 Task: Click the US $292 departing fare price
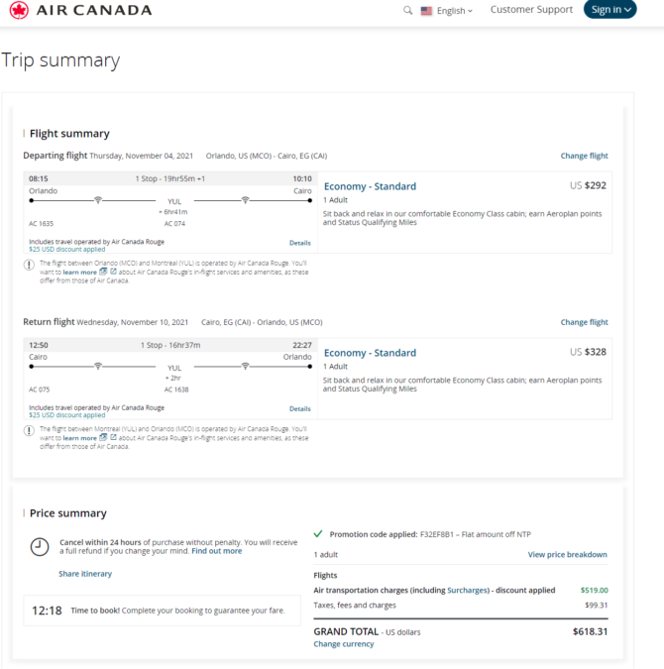[588, 185]
